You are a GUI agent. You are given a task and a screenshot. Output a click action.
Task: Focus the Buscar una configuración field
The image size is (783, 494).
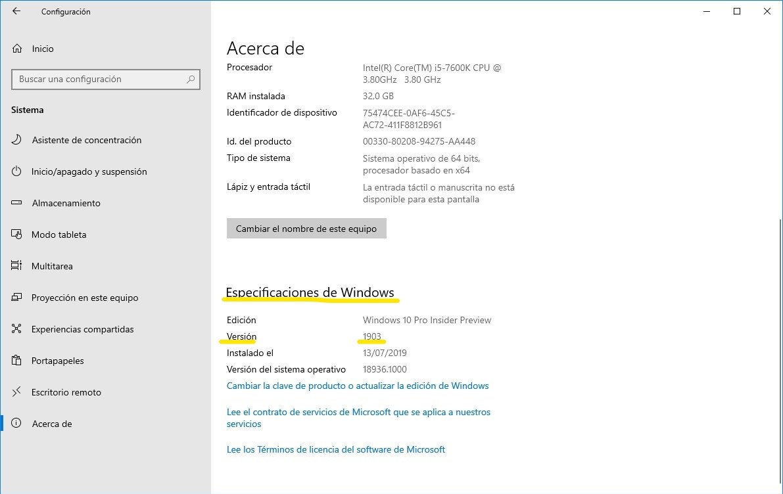pyautogui.click(x=99, y=79)
